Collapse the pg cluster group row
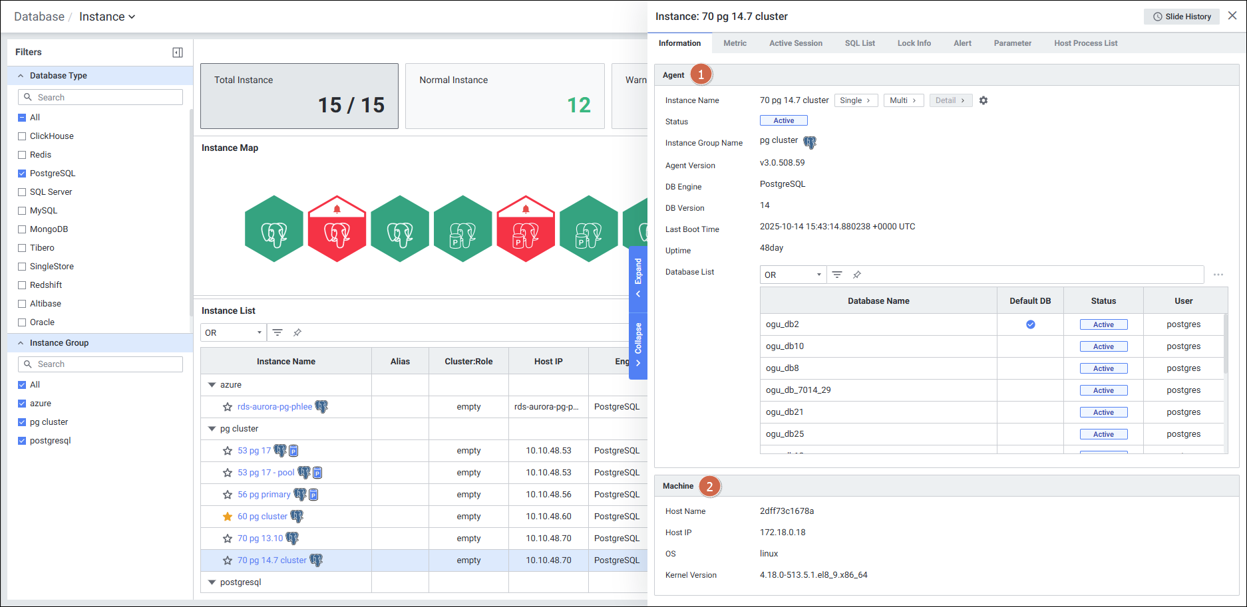Image resolution: width=1247 pixels, height=607 pixels. 212,429
